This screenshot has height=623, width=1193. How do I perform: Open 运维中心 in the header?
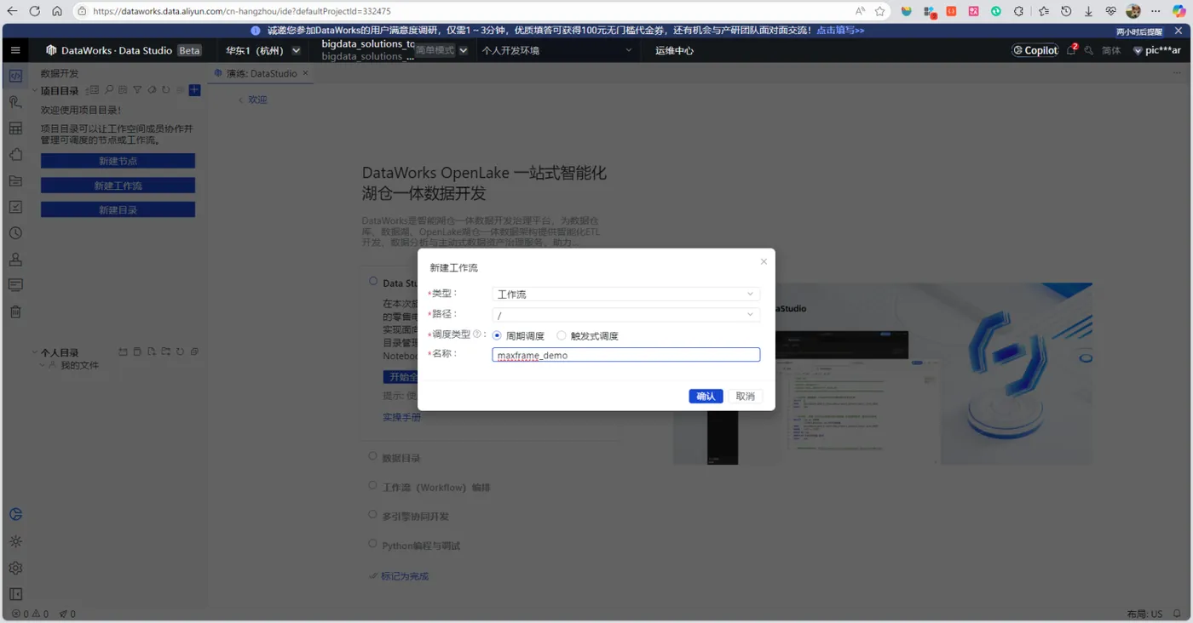pos(674,50)
